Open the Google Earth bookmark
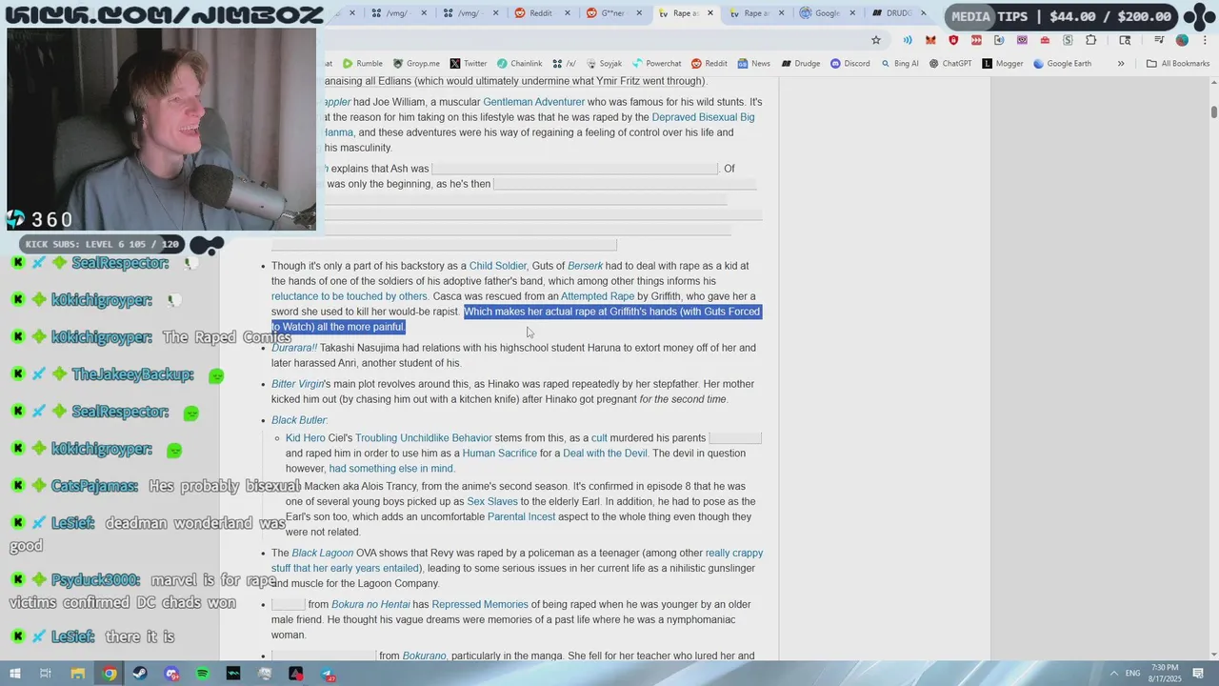Image resolution: width=1219 pixels, height=686 pixels. (x=1062, y=64)
